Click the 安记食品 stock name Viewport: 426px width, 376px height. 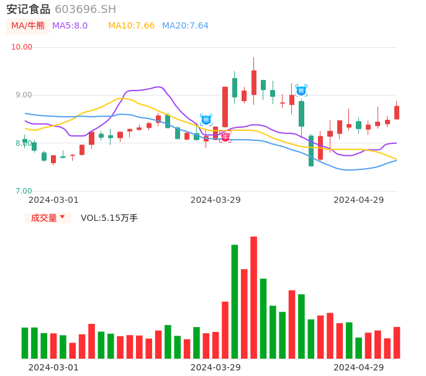(x=28, y=9)
